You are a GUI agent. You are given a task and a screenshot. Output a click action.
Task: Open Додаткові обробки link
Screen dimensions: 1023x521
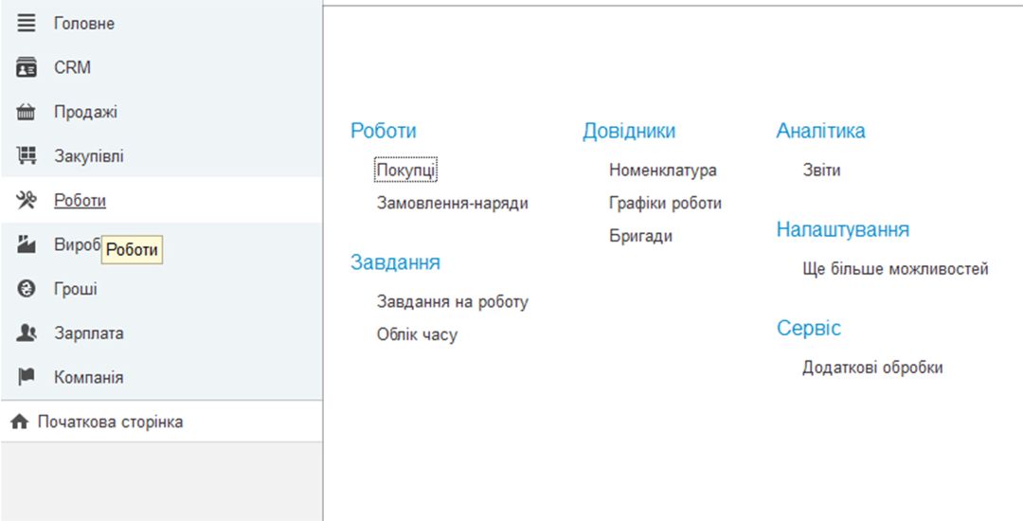872,368
